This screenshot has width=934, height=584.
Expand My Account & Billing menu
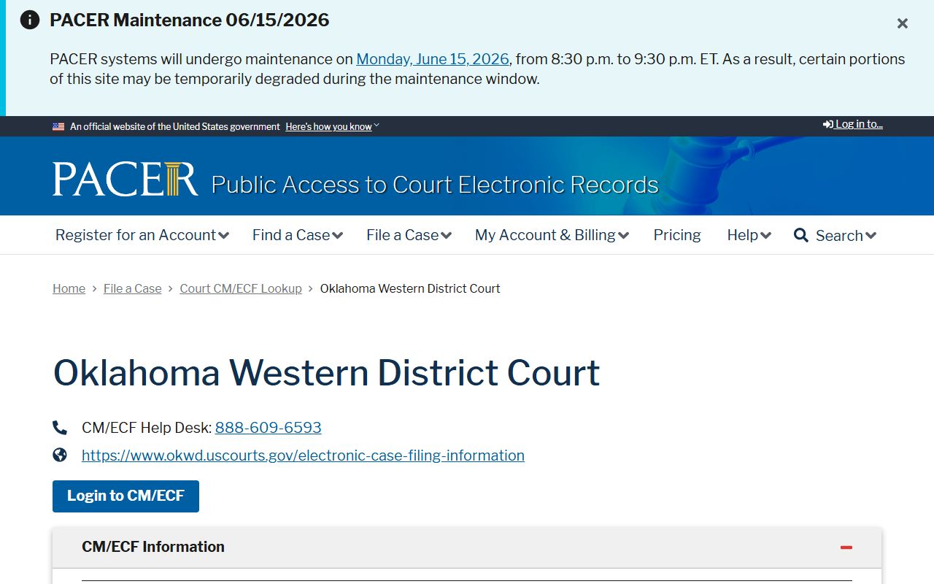click(x=552, y=235)
